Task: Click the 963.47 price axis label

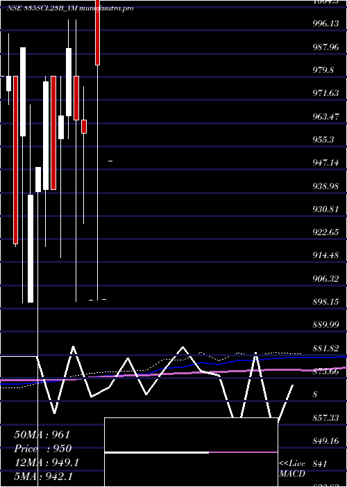Action: 325,116
